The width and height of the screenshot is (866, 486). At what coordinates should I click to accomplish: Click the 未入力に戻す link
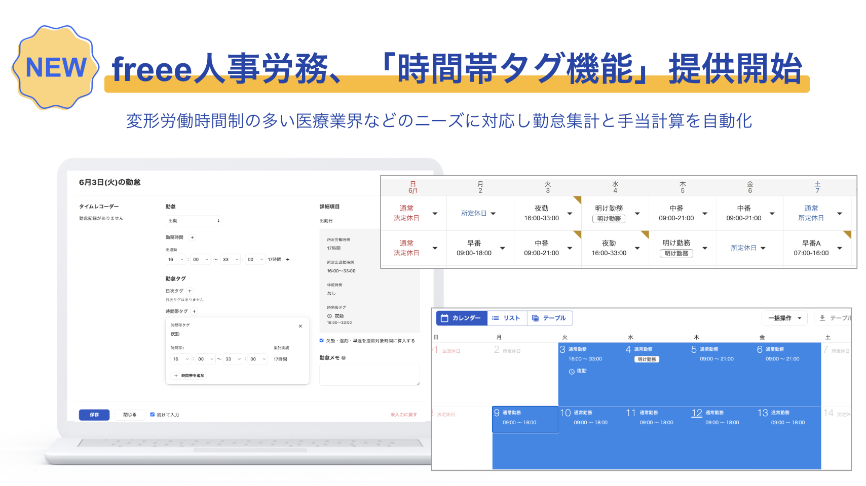click(403, 415)
